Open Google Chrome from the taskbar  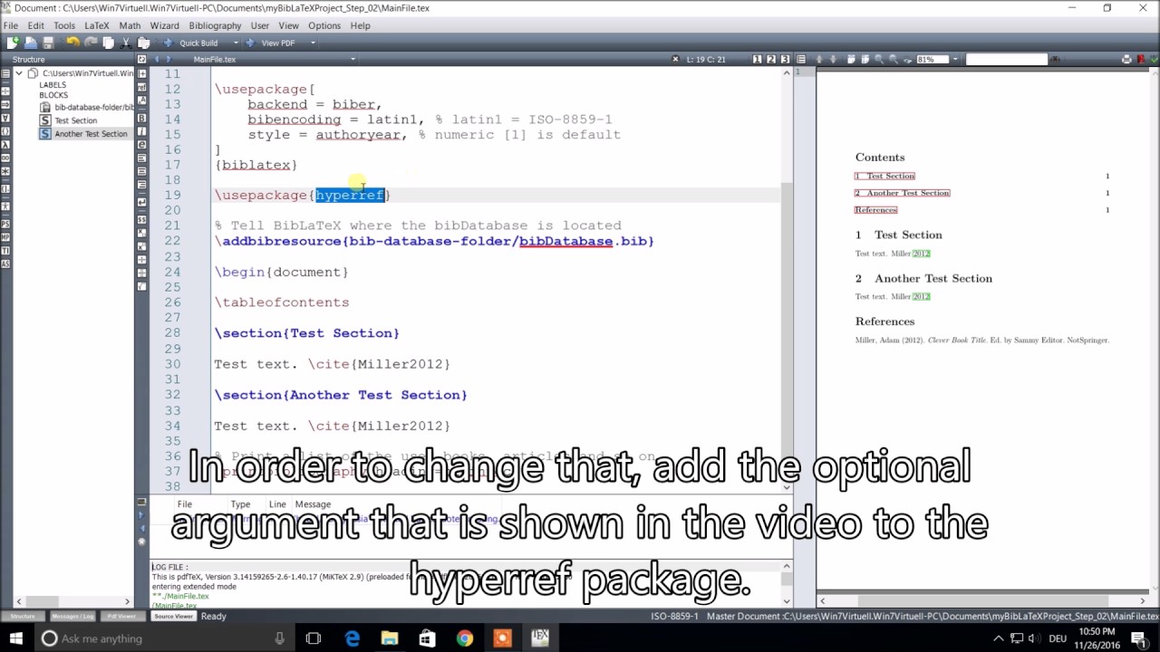pos(464,638)
